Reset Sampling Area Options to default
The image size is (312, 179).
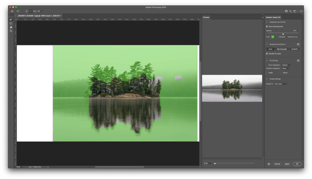pos(298,44)
